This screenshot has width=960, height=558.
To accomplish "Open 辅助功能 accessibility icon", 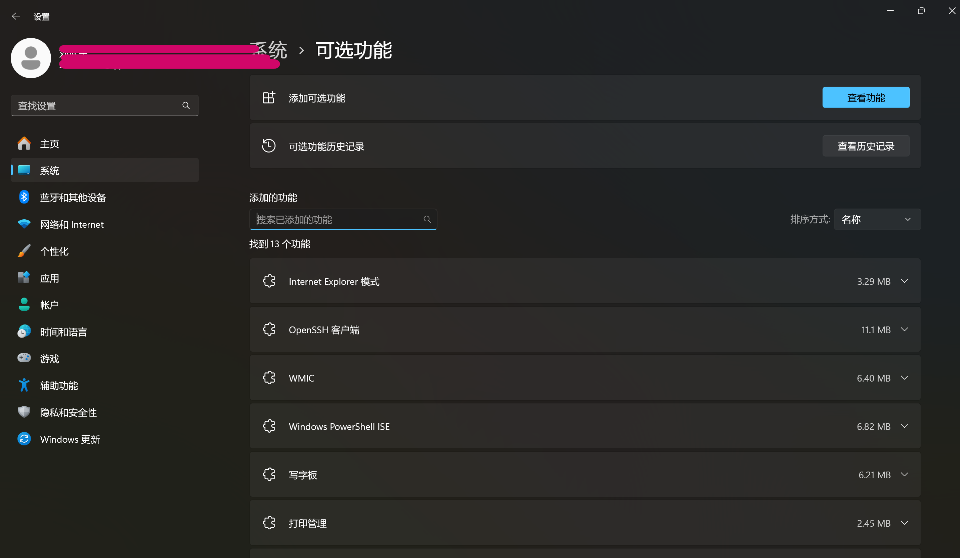I will (x=24, y=385).
